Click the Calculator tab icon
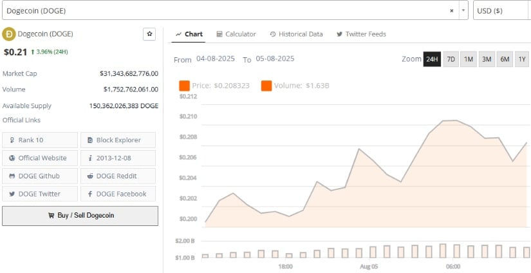Image resolution: width=531 pixels, height=273 pixels. pos(219,34)
